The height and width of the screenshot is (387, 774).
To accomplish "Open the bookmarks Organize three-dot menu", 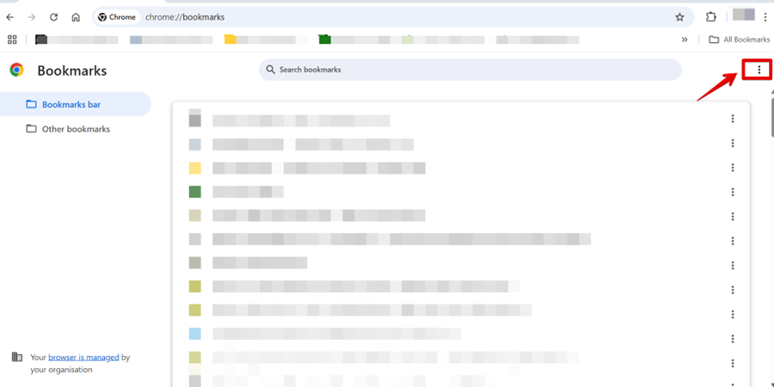I will coord(758,70).
